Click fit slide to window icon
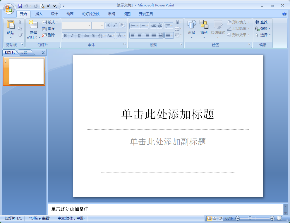This screenshot has height=223, width=290. (x=279, y=218)
